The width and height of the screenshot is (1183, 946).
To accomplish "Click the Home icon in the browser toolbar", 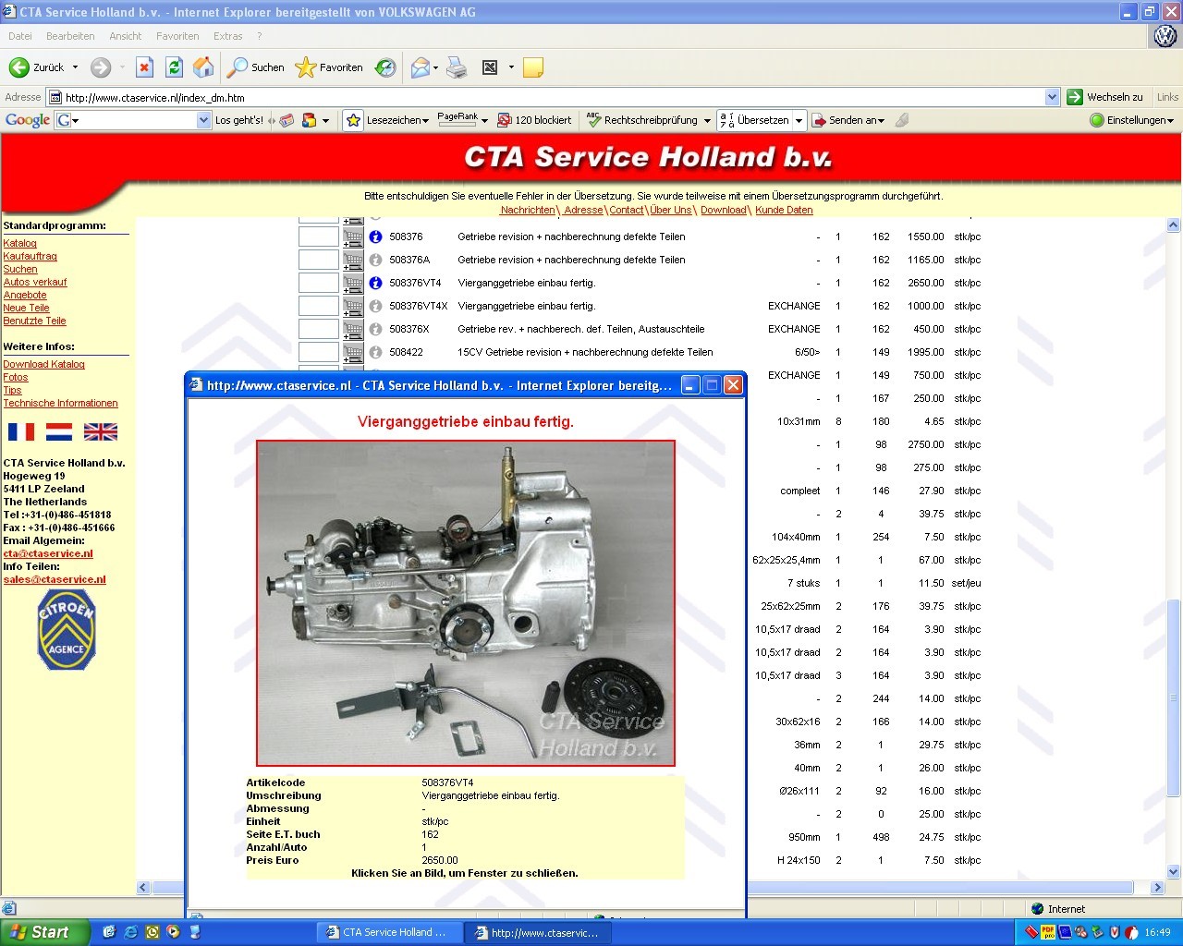I will pyautogui.click(x=203, y=67).
